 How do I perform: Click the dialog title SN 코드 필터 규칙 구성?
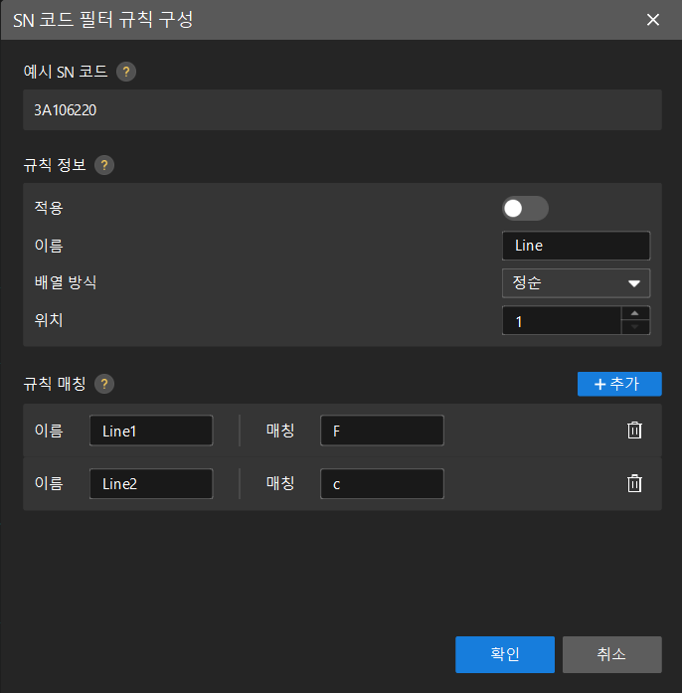click(x=103, y=20)
